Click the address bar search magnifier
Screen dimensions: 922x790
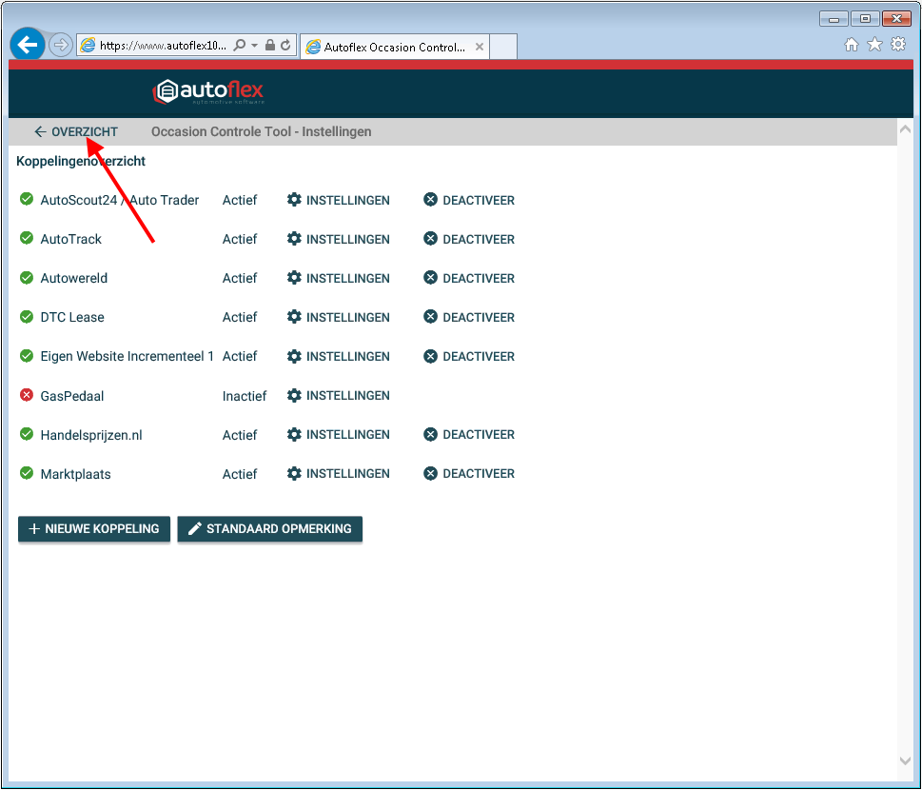click(240, 46)
